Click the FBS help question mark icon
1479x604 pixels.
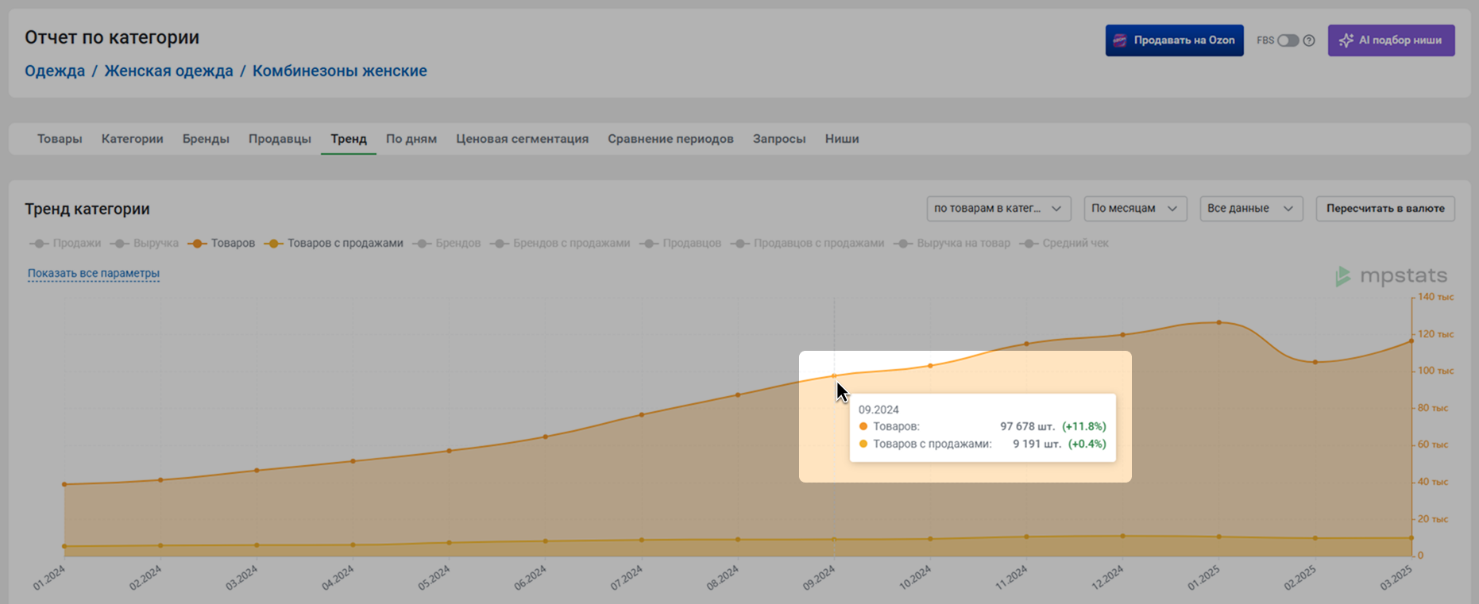(x=1309, y=40)
